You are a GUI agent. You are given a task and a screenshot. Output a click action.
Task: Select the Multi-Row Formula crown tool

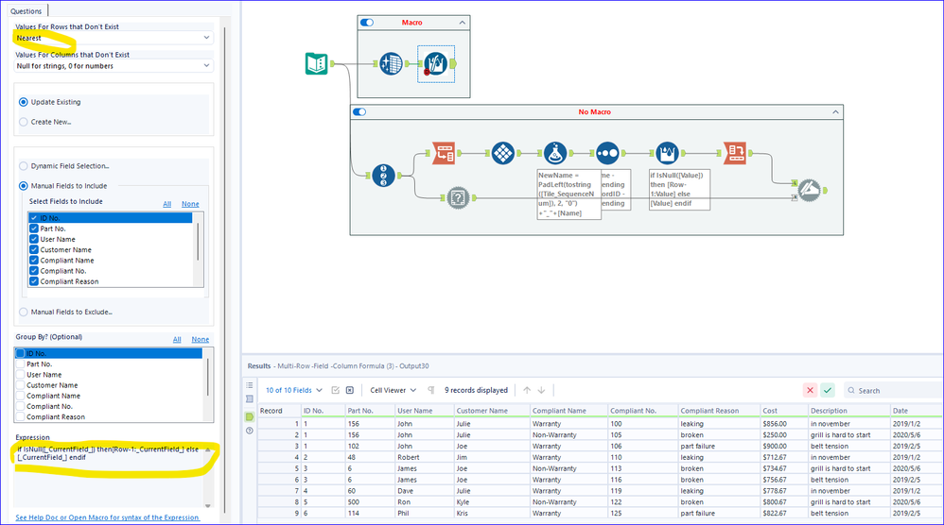click(667, 153)
